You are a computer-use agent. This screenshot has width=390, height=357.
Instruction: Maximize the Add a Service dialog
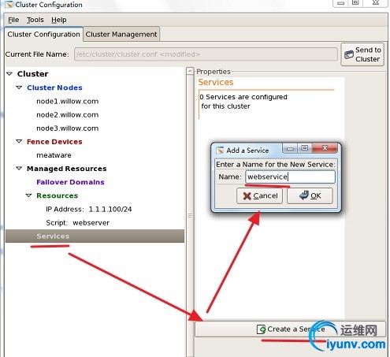click(x=304, y=148)
